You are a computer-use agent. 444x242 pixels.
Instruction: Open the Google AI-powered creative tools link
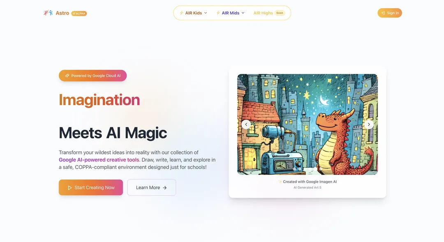point(99,160)
